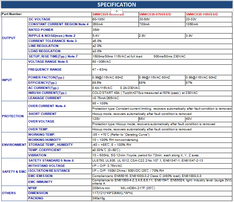The width and height of the screenshot is (234, 202).
Task: Click the RIPPLE & NOISE 5.4V value
Action: click(x=96, y=35)
